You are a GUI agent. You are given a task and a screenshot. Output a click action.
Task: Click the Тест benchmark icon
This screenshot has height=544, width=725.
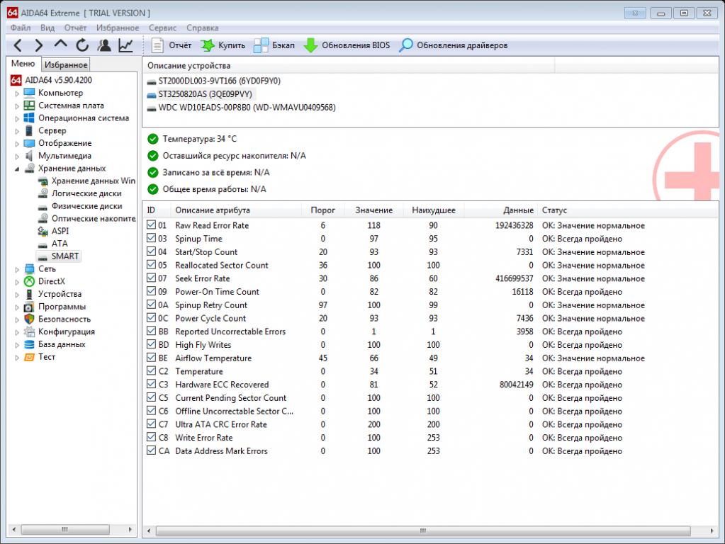(x=29, y=357)
